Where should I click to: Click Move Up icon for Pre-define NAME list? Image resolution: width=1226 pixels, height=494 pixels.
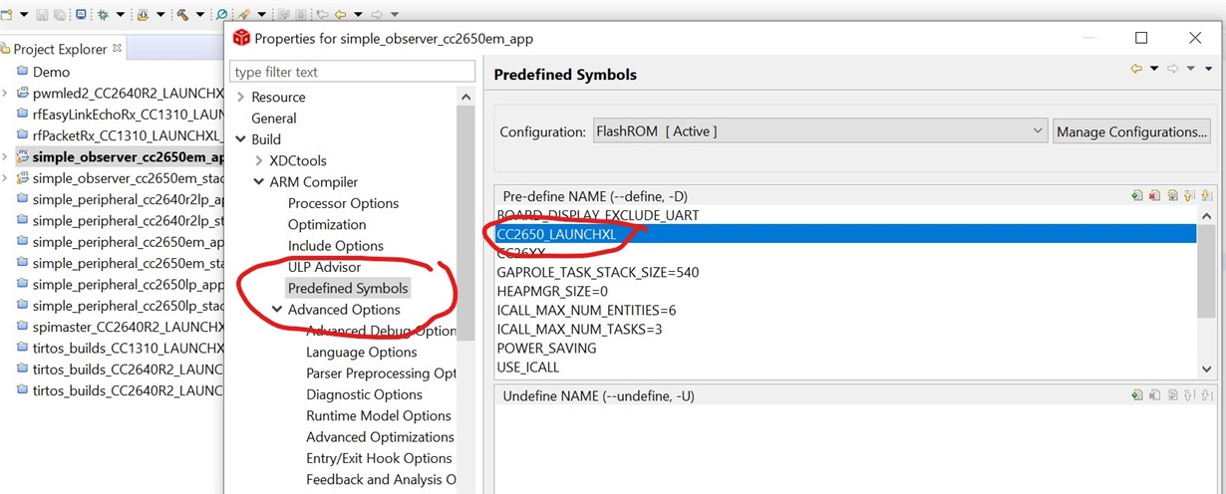(x=1189, y=195)
